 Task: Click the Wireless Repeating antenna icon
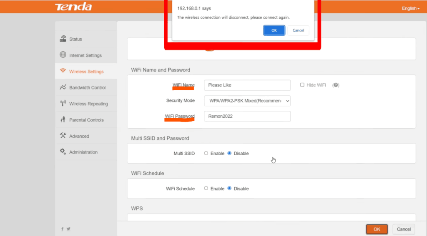pyautogui.click(x=63, y=104)
